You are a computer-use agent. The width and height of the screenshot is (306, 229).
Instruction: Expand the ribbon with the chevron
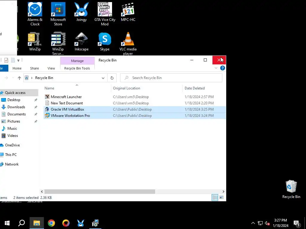[x=216, y=68]
